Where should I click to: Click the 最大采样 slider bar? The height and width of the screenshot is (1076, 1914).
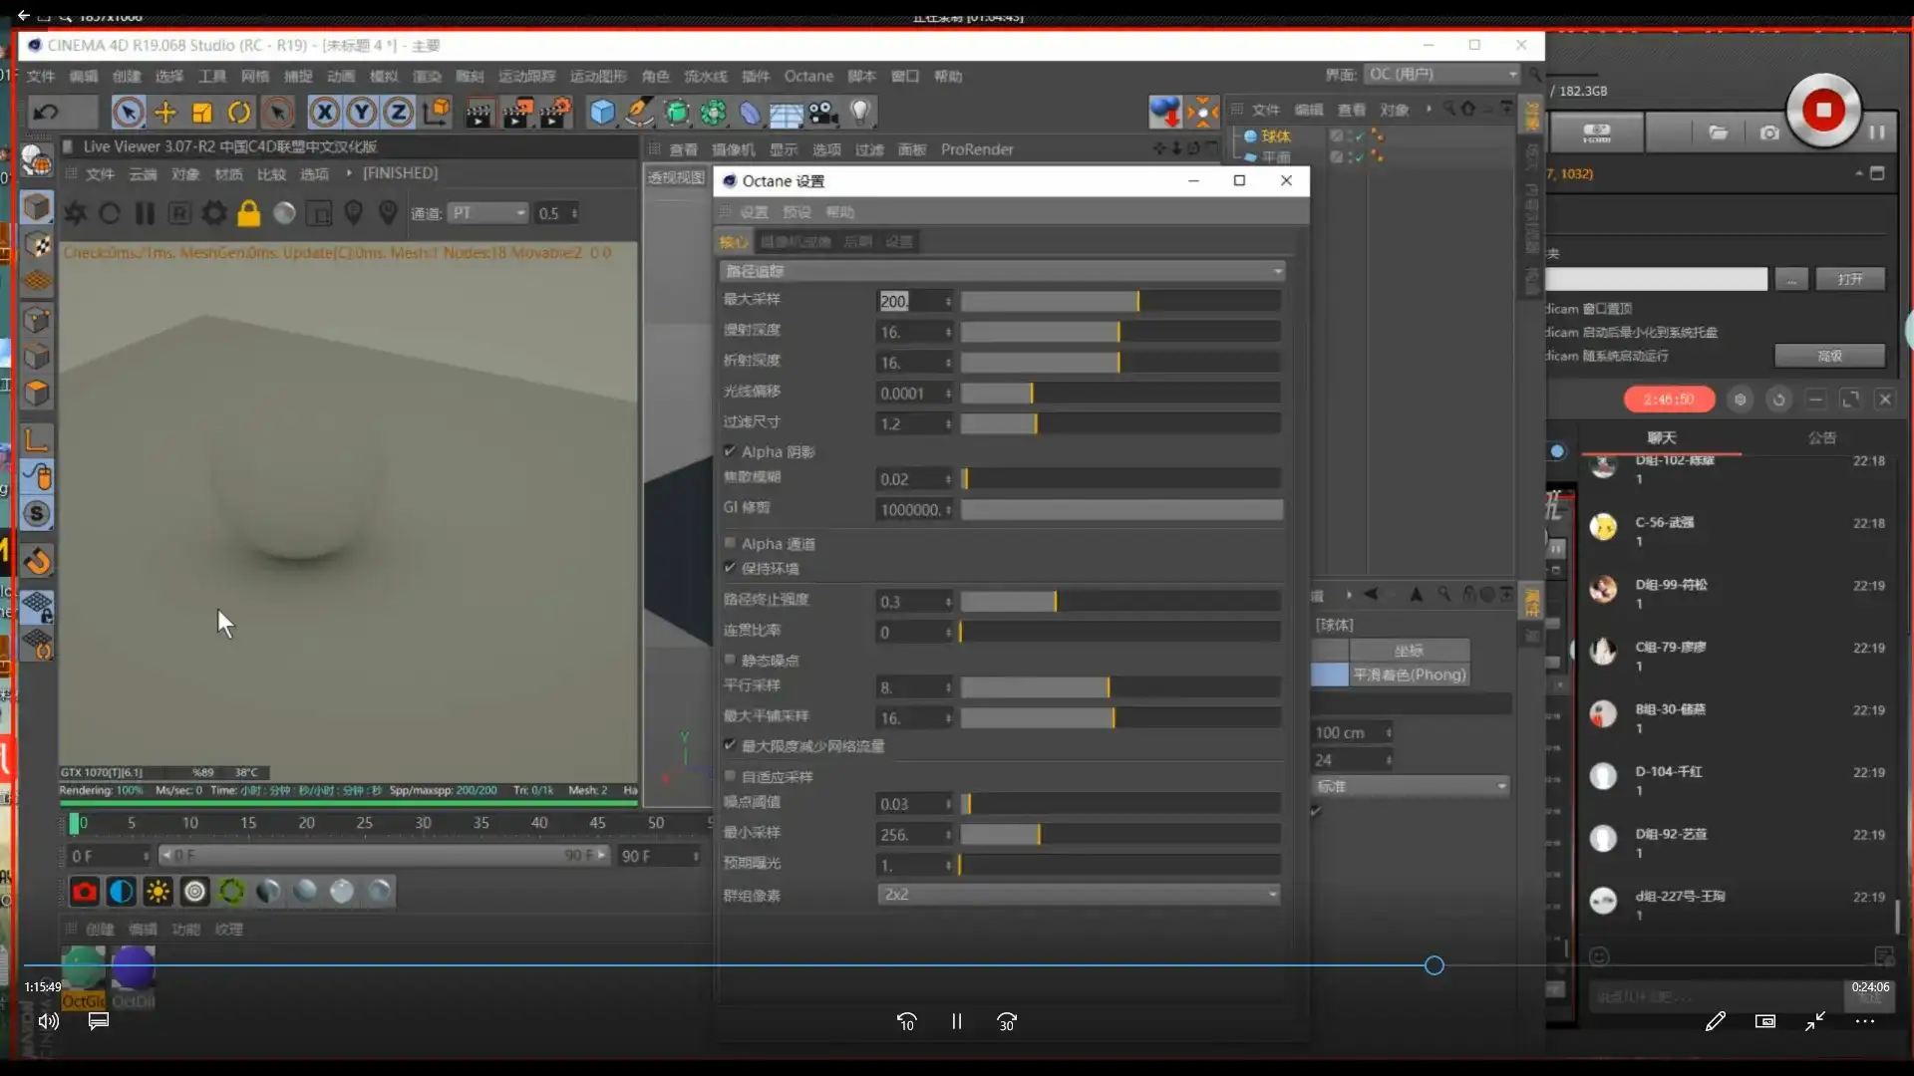coord(1120,301)
